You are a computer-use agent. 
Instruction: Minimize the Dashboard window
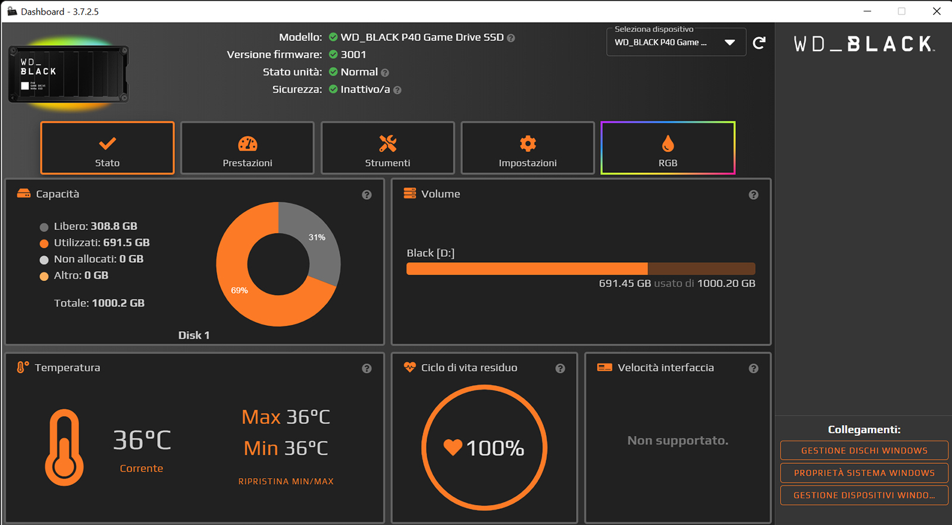867,11
